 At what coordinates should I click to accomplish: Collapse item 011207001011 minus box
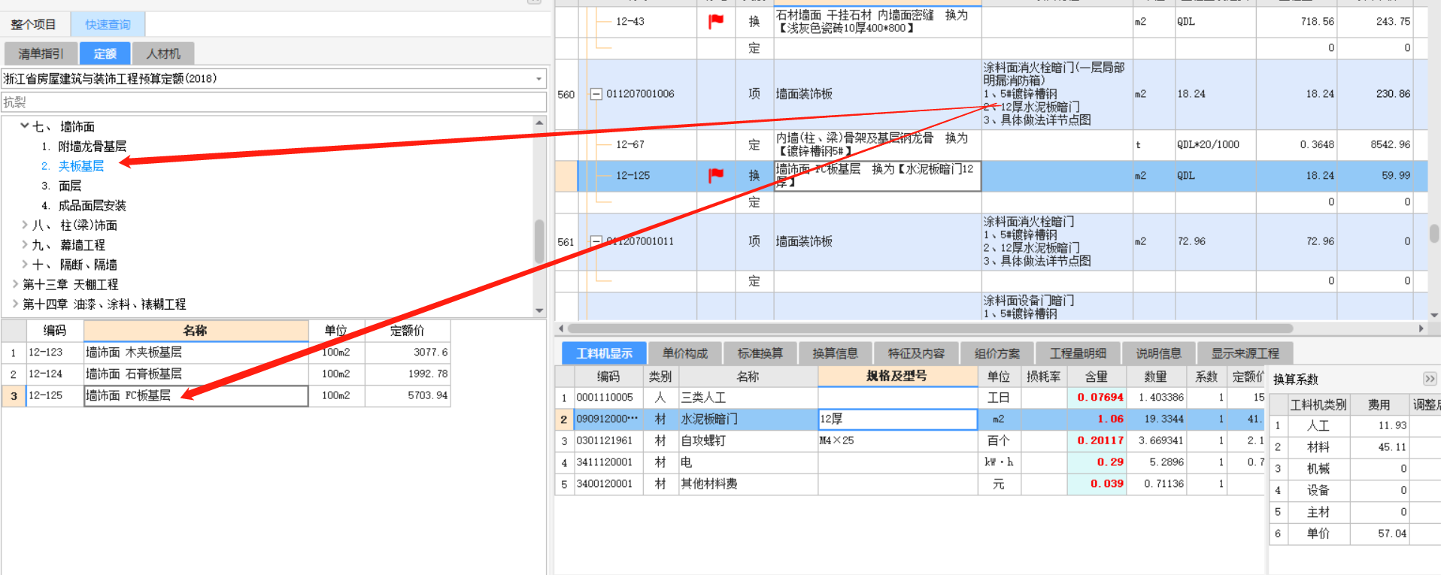(596, 241)
